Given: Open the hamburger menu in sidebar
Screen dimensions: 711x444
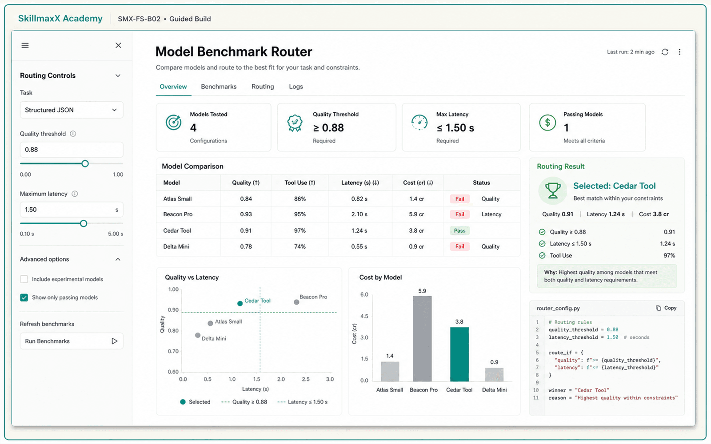Looking at the screenshot, I should point(25,45).
